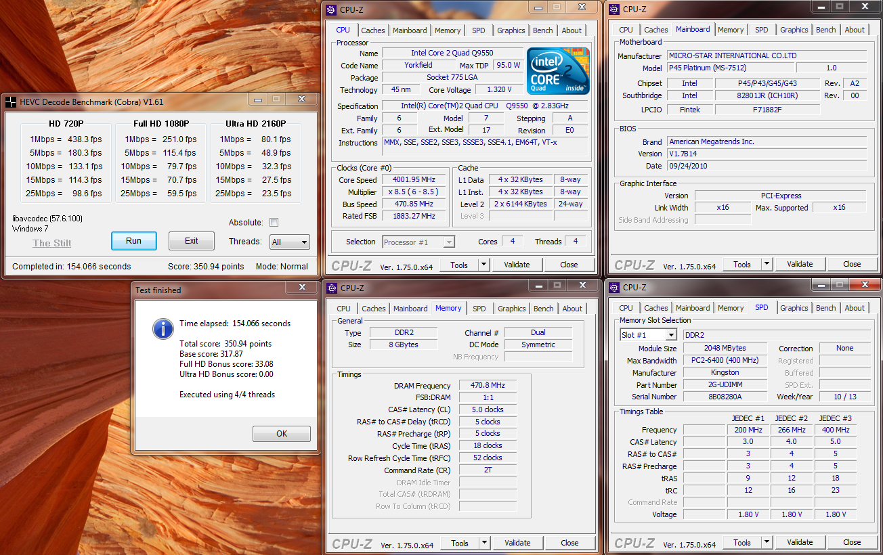The height and width of the screenshot is (555, 883).
Task: Click the Core Speed field 4001.95 MHz
Action: pos(413,179)
